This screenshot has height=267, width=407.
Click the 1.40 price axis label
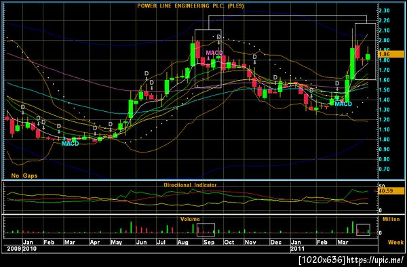click(384, 100)
